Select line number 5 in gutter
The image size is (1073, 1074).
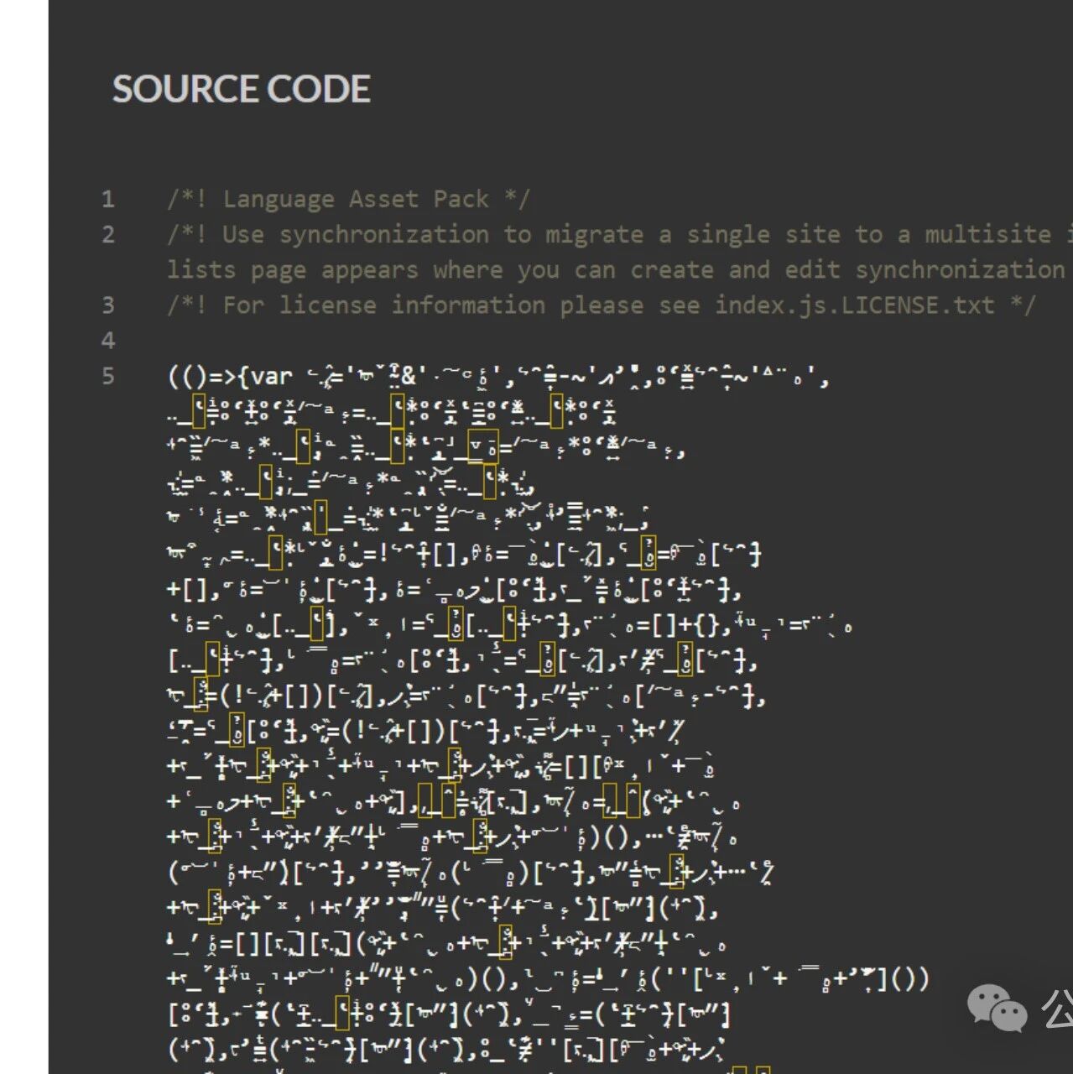[x=108, y=376]
